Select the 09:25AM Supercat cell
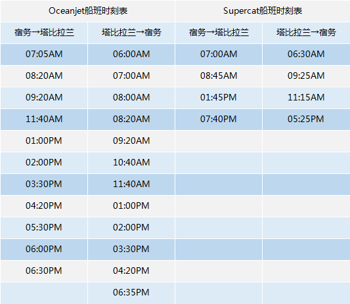This screenshot has width=350, height=304. click(306, 76)
